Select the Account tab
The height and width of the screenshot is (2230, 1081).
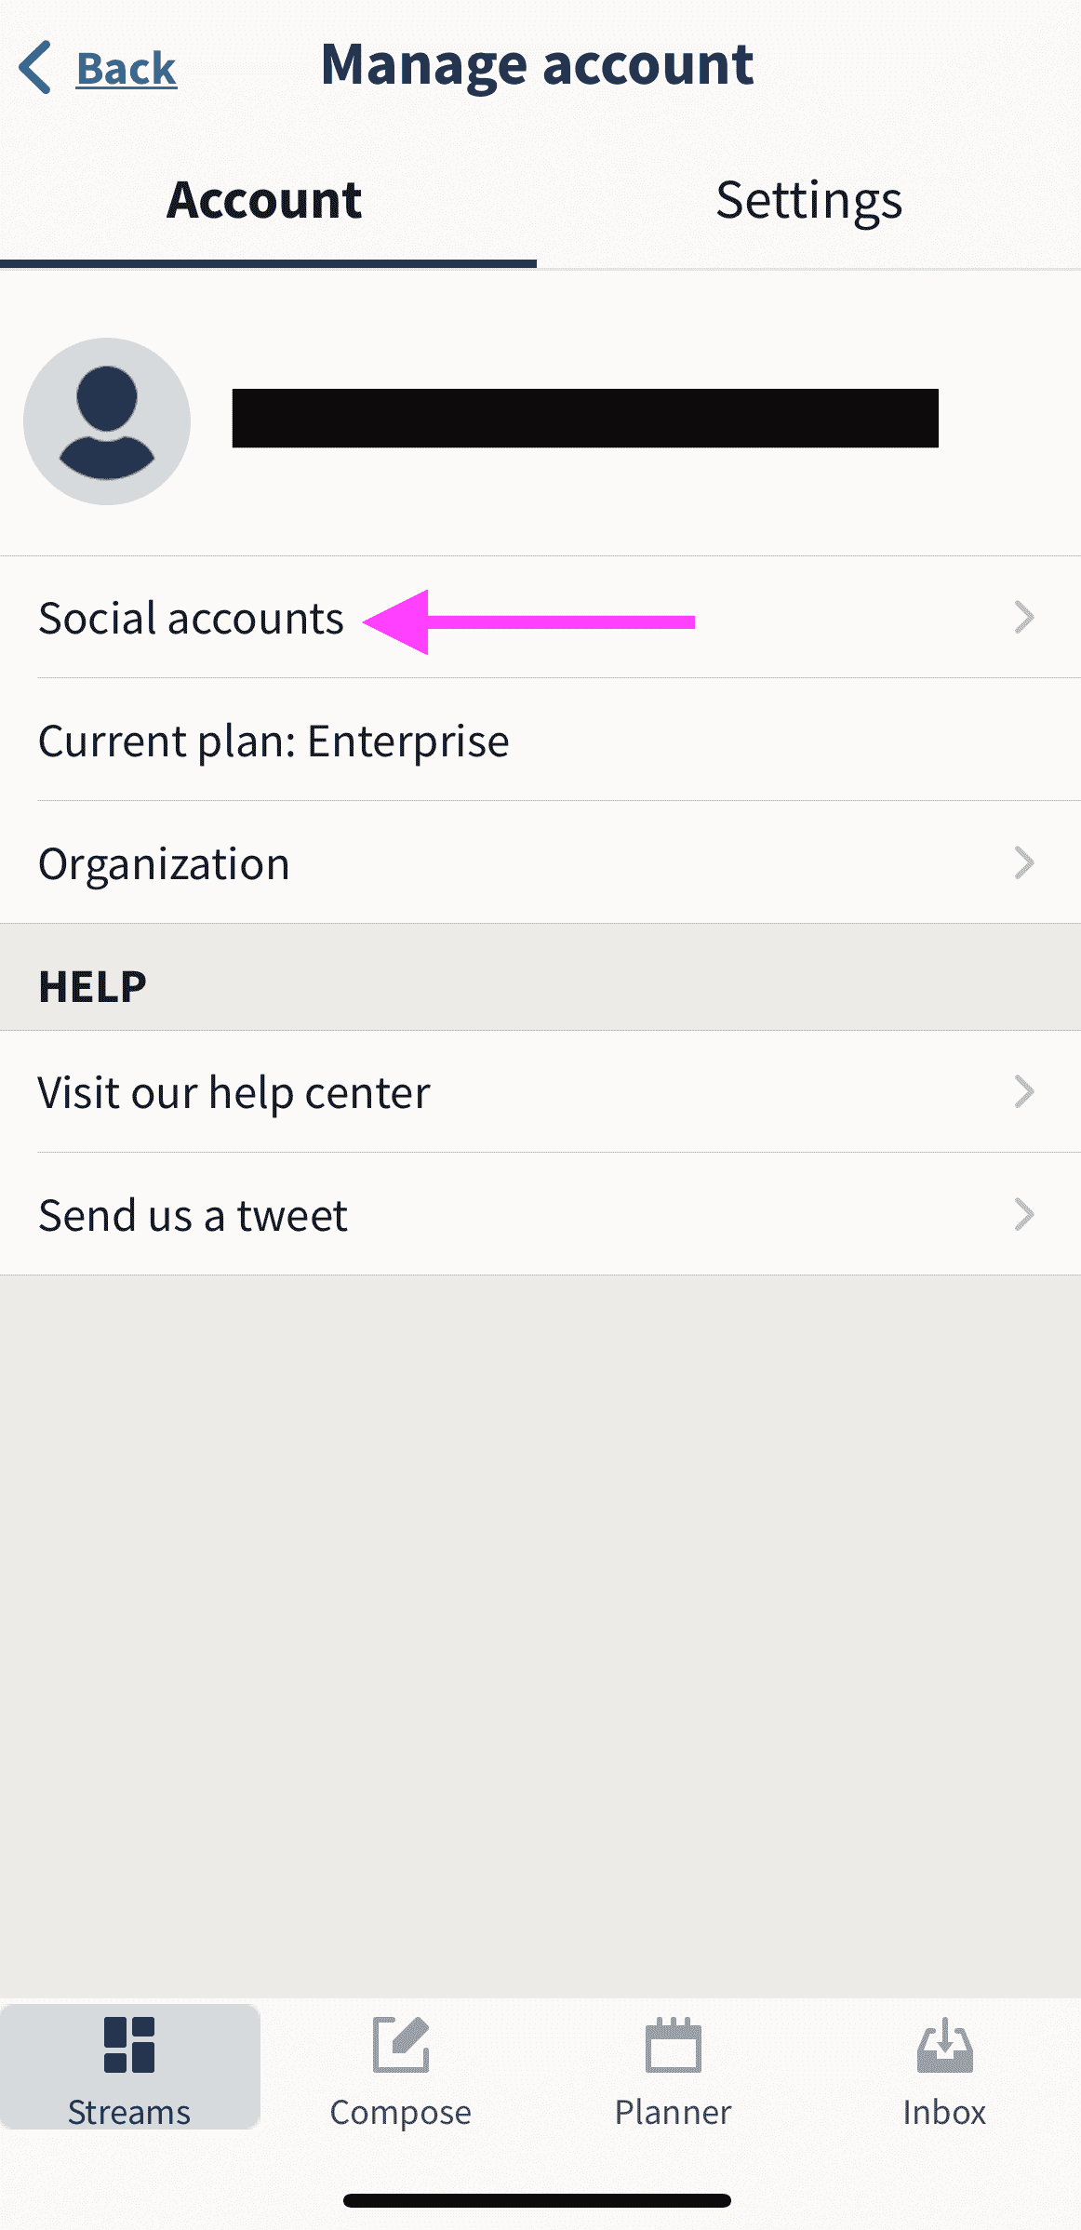point(268,200)
